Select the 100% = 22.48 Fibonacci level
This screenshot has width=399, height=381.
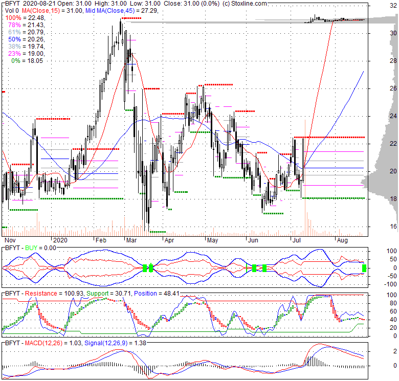(25, 18)
